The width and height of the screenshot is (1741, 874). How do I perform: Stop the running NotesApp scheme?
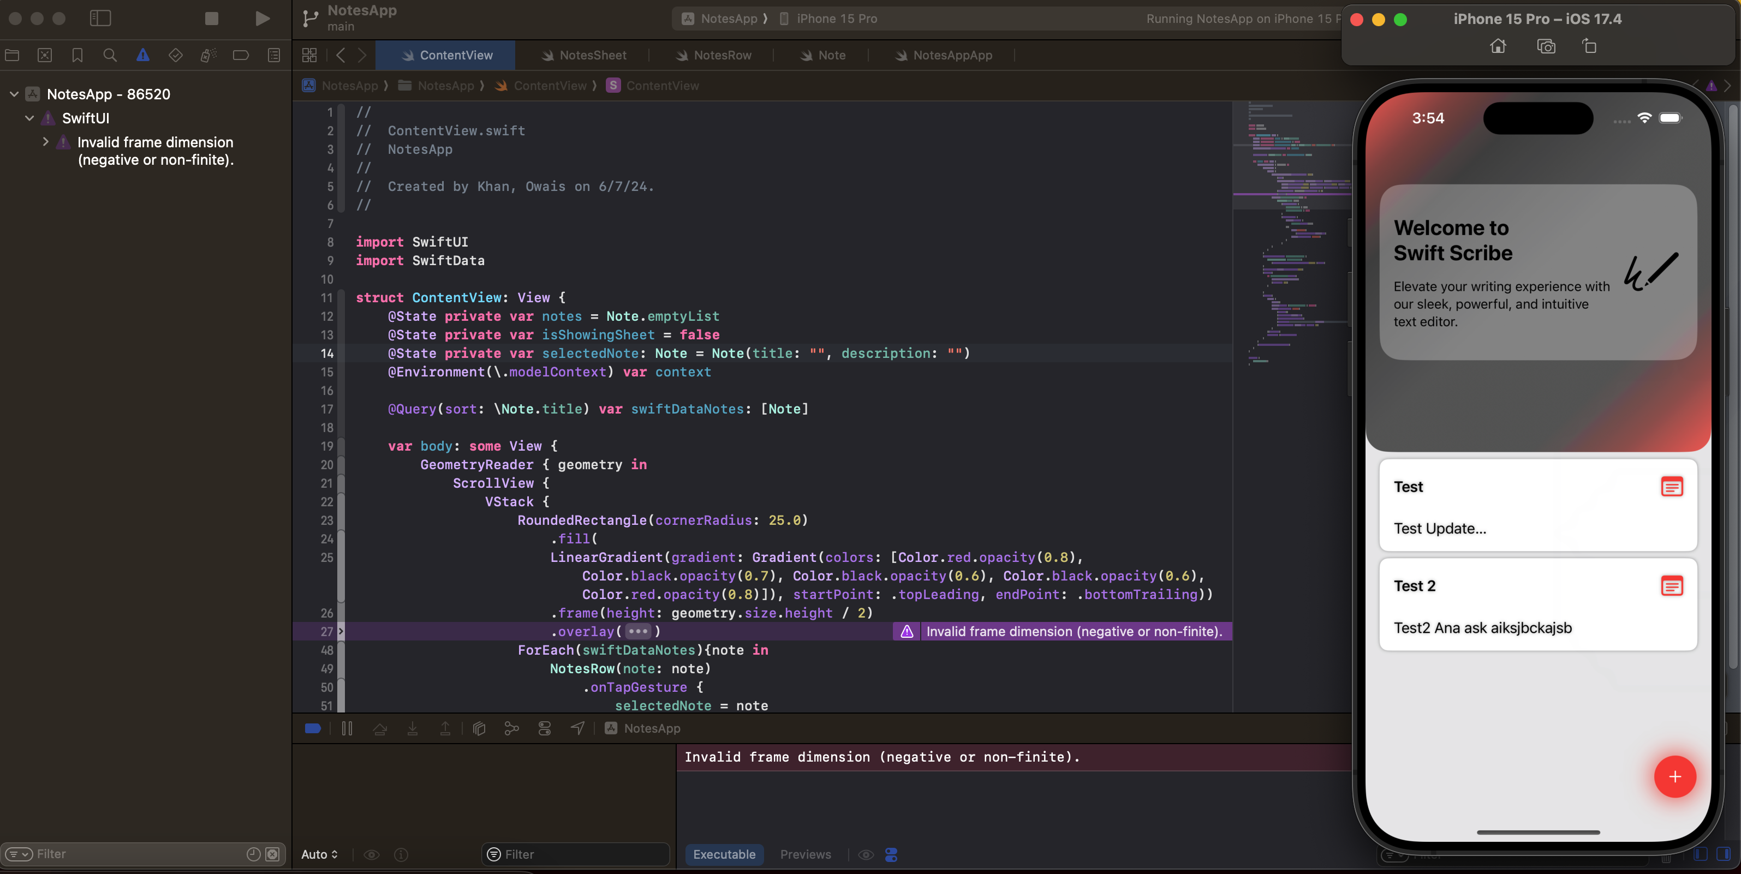click(x=212, y=18)
